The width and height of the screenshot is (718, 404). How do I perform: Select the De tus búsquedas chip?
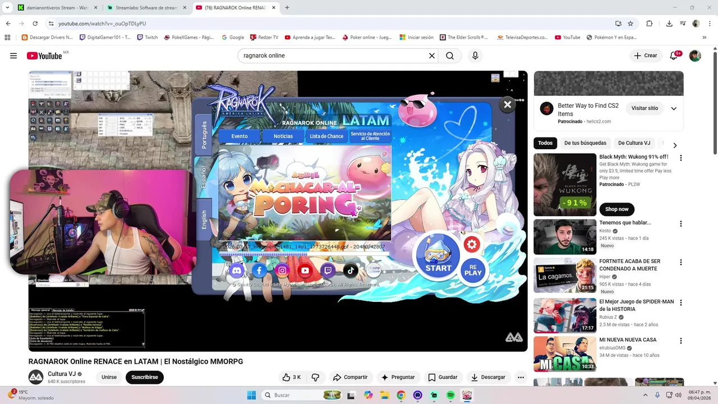pyautogui.click(x=585, y=143)
